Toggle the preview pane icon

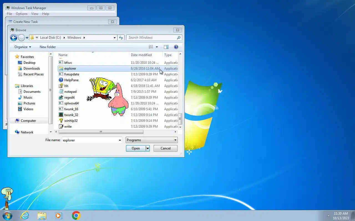coord(166,47)
